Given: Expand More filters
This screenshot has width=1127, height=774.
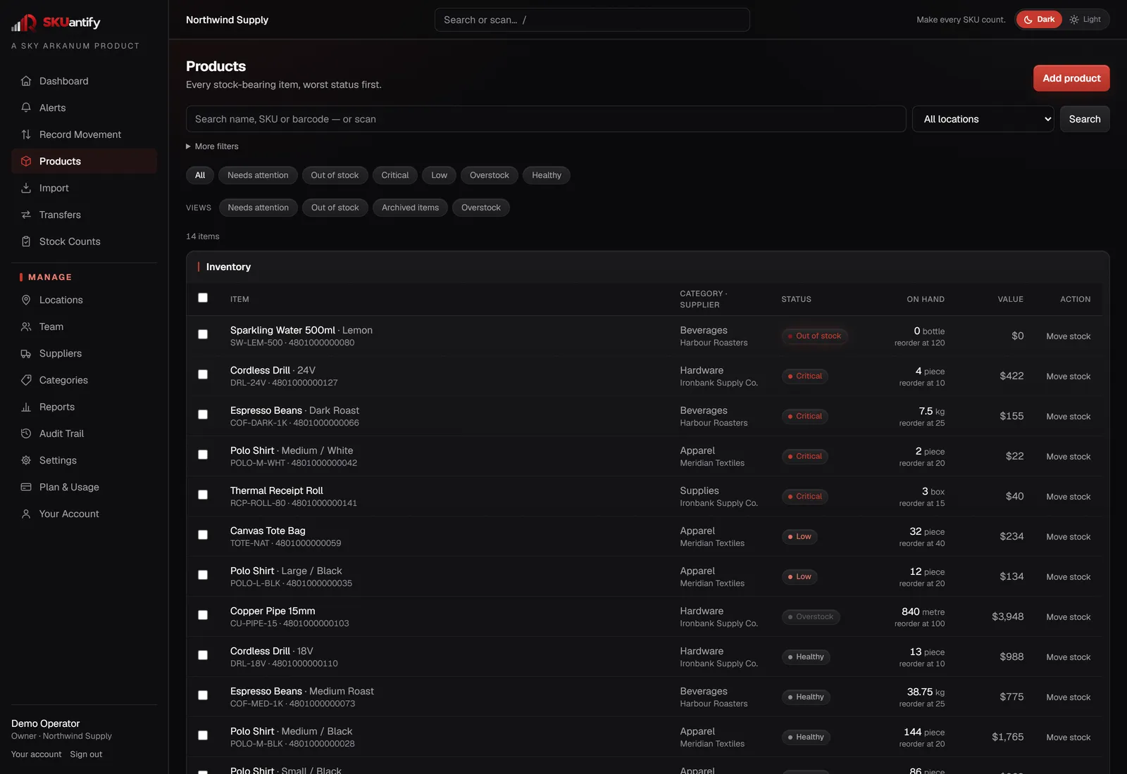Looking at the screenshot, I should tap(212, 146).
